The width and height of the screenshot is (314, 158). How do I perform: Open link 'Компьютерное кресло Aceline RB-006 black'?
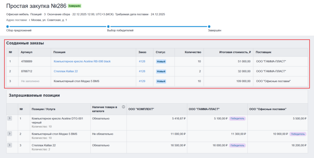coord(82,61)
